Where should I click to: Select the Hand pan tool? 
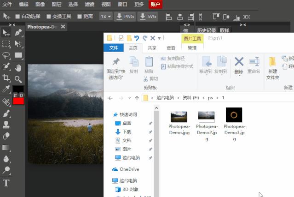click(x=18, y=68)
